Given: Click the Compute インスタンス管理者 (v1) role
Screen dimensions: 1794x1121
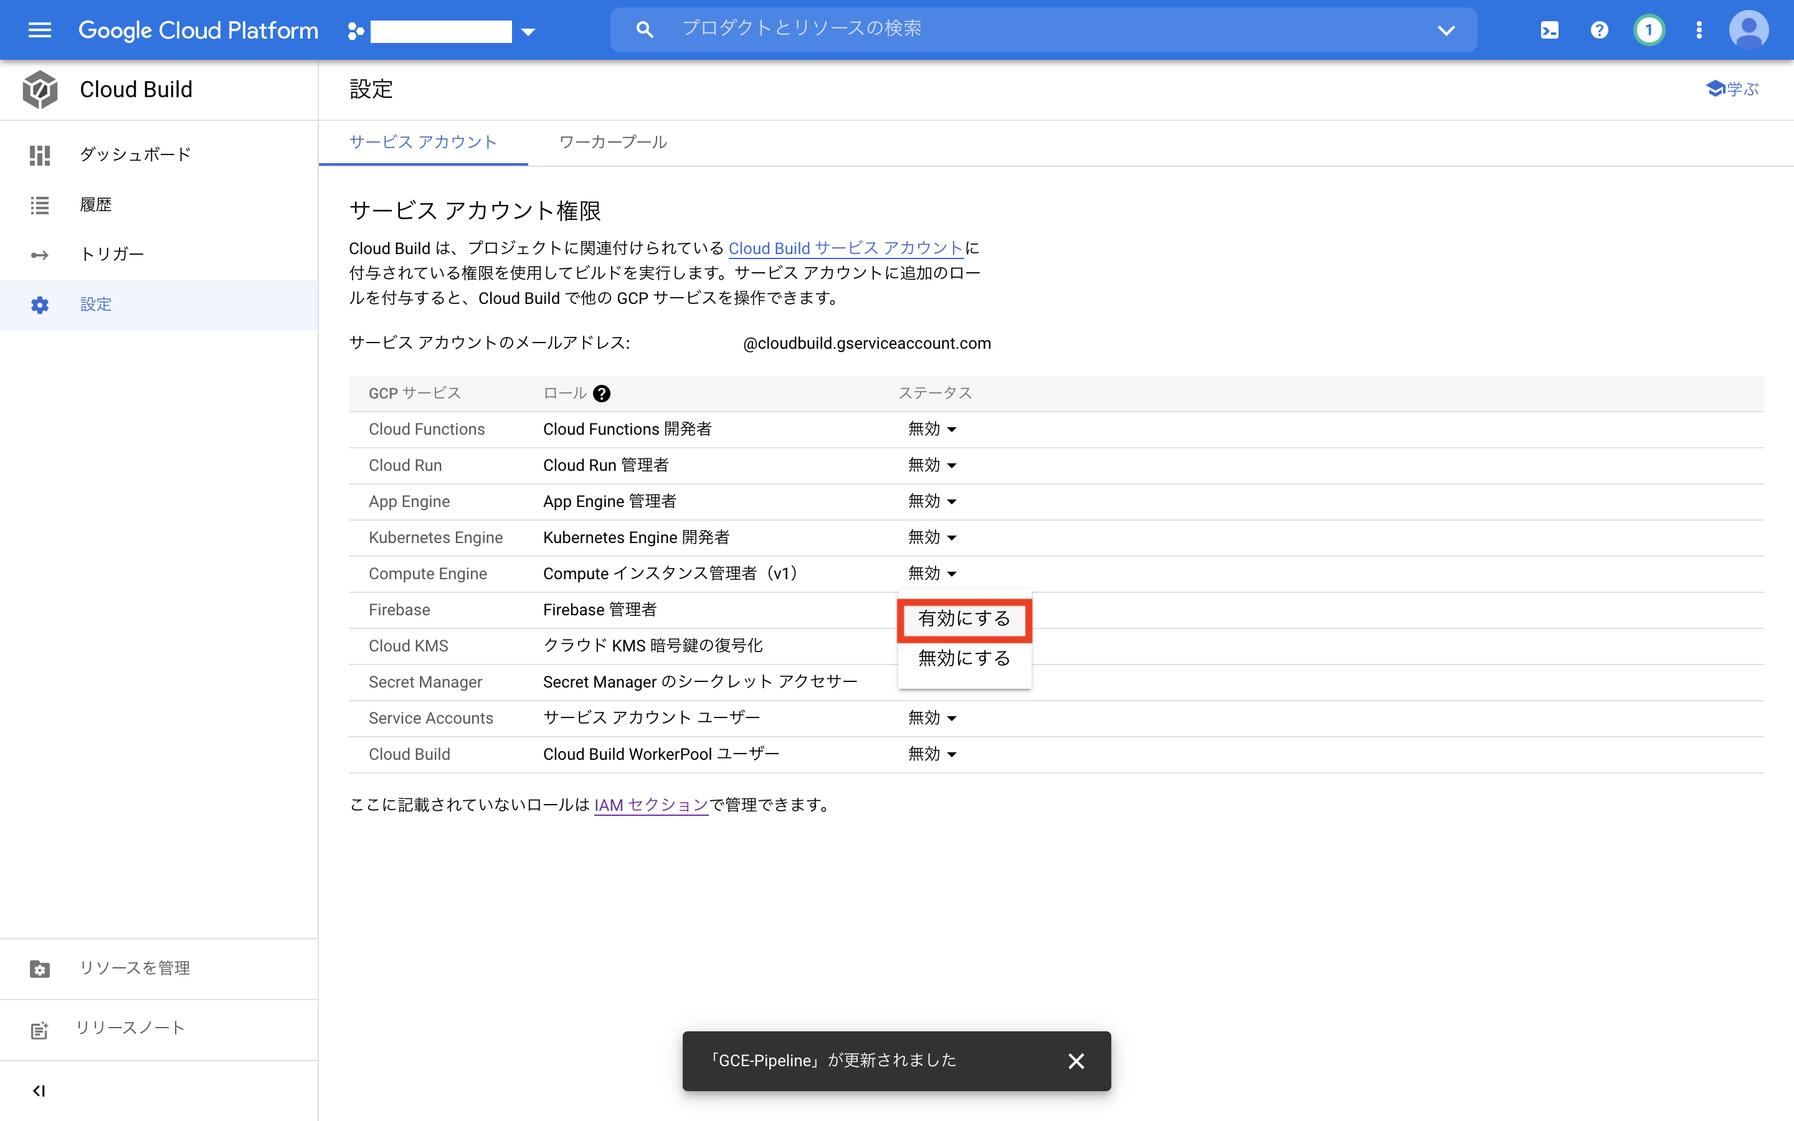Looking at the screenshot, I should tap(673, 574).
